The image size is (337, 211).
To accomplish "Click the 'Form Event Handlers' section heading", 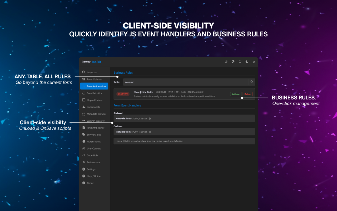I will click(127, 105).
